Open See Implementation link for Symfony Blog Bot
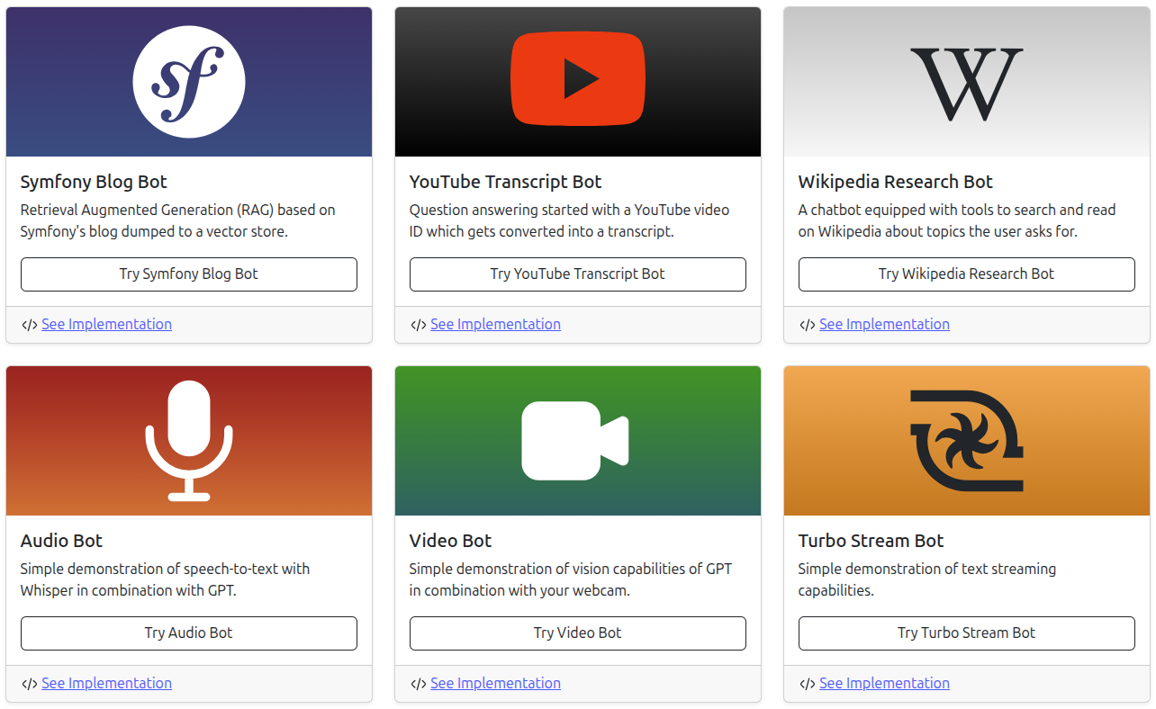Viewport: 1156px width, 709px height. click(106, 324)
